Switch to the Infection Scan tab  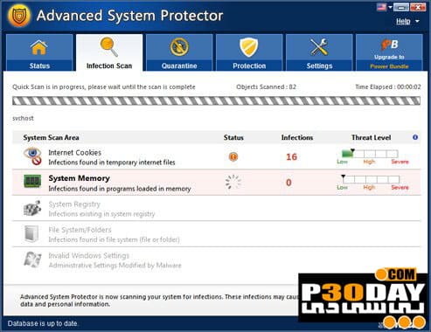109,52
